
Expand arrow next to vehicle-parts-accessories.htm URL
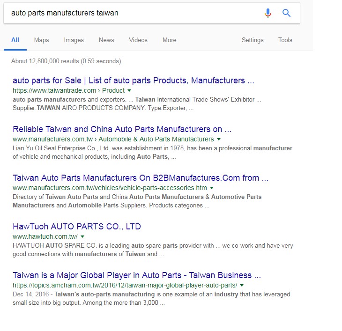coord(212,188)
